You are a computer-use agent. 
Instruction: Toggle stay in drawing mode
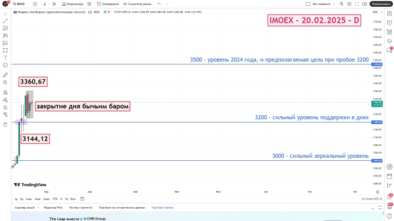pos(5,100)
